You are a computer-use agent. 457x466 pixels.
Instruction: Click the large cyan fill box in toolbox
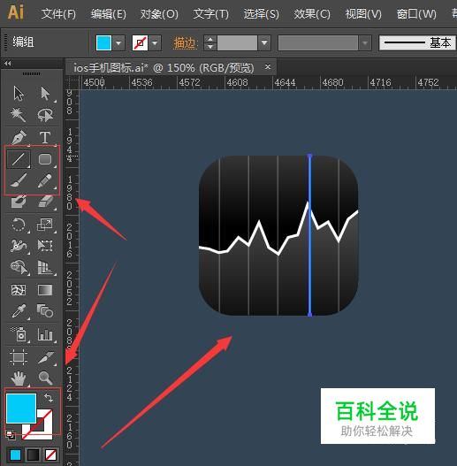click(21, 408)
